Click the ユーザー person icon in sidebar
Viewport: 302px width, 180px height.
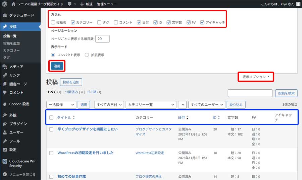pos(5,132)
